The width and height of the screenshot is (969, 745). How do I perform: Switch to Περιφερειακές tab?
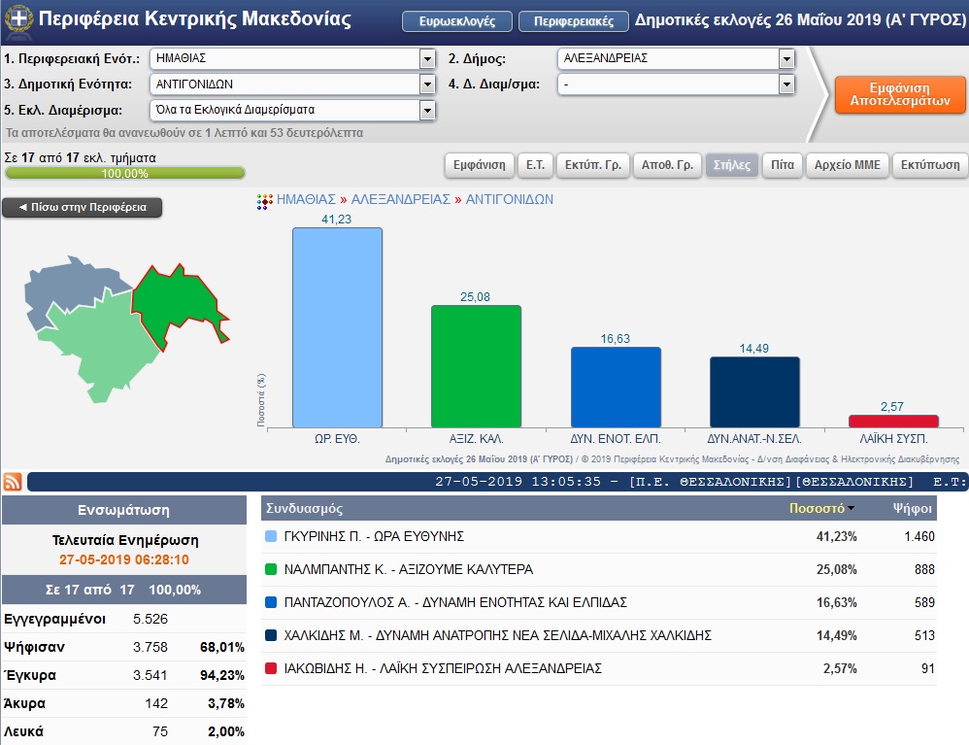[574, 21]
